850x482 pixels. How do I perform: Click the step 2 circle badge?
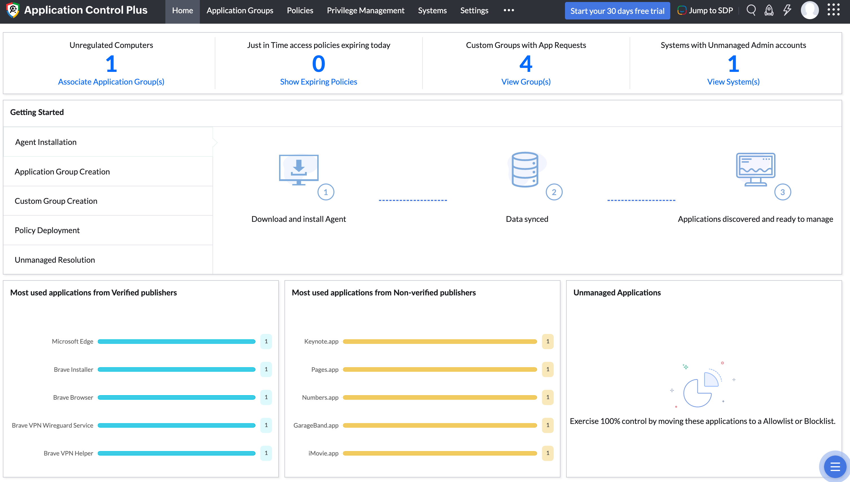point(554,192)
